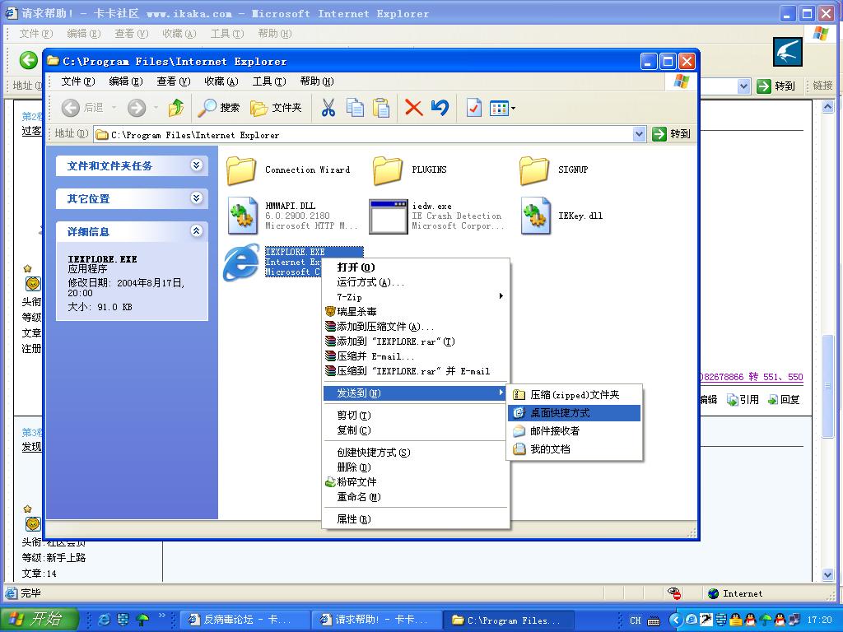The width and height of the screenshot is (843, 632).
Task: Choose 粉碎文件 shredder entry
Action: [x=416, y=482]
